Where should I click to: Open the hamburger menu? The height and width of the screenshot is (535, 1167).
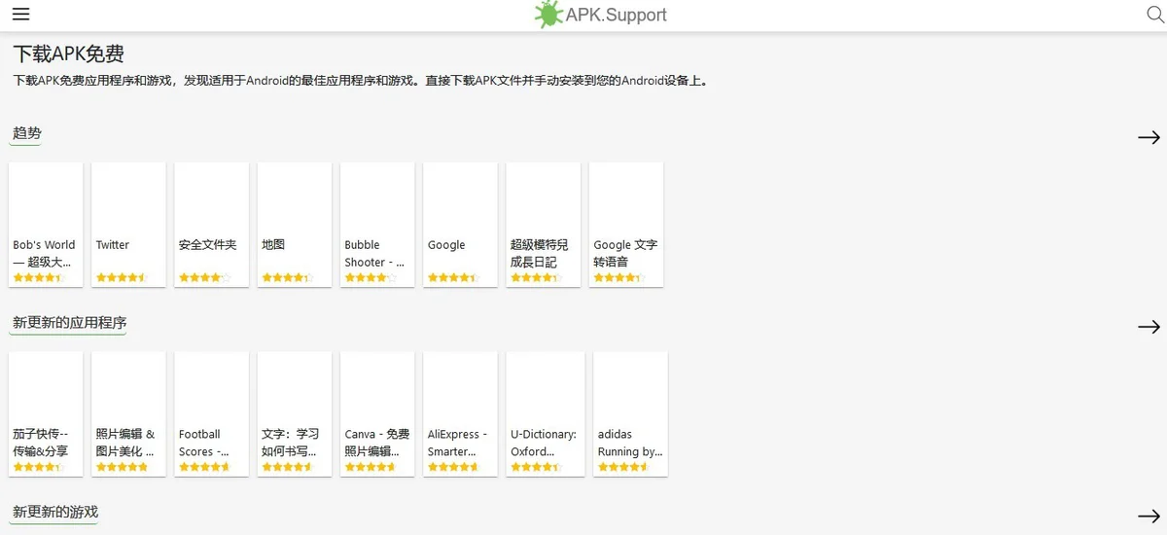20,15
